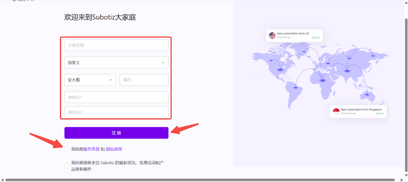Click into the 城市 text field

pos(144,80)
